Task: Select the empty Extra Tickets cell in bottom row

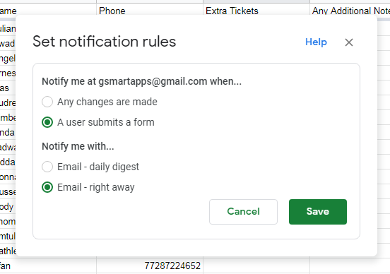Action: pos(256,266)
